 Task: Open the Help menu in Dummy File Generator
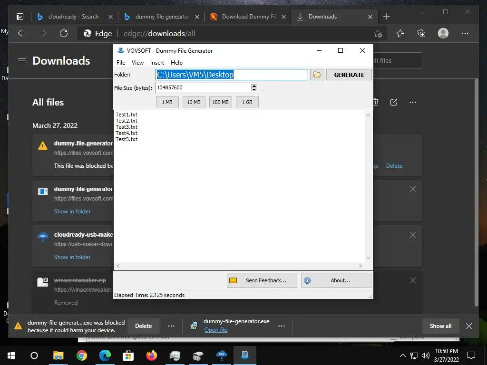tap(176, 63)
